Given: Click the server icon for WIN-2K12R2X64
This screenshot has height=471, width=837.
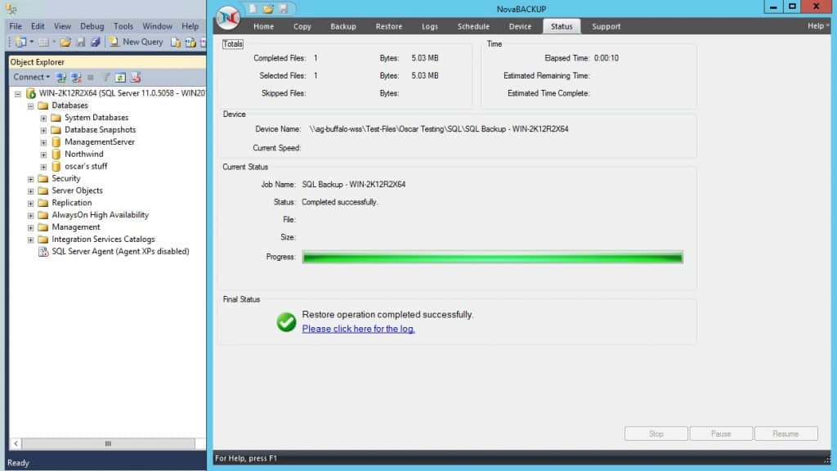Looking at the screenshot, I should coord(31,93).
